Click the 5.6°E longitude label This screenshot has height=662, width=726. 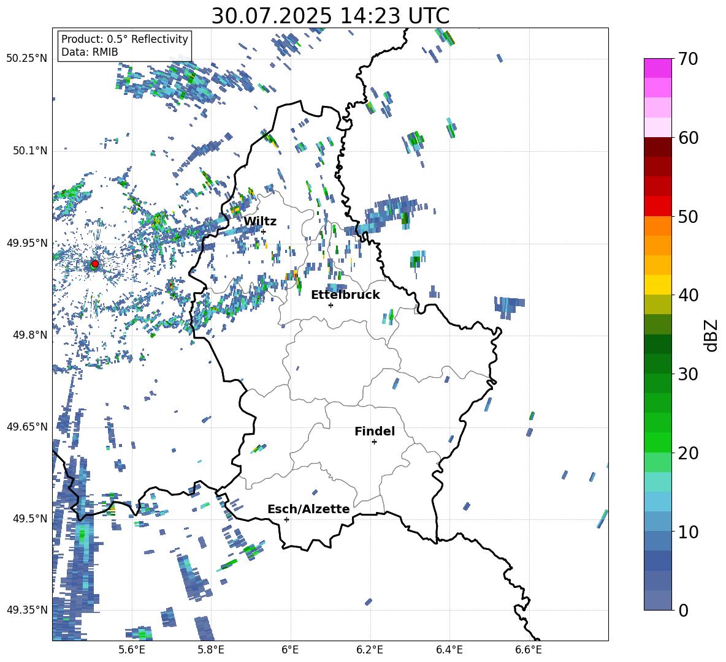[x=132, y=650]
